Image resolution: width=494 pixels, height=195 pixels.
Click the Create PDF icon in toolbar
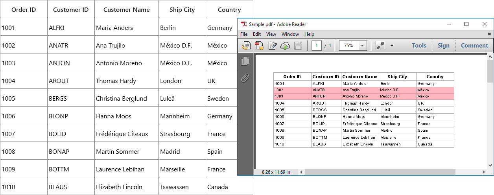(259, 46)
